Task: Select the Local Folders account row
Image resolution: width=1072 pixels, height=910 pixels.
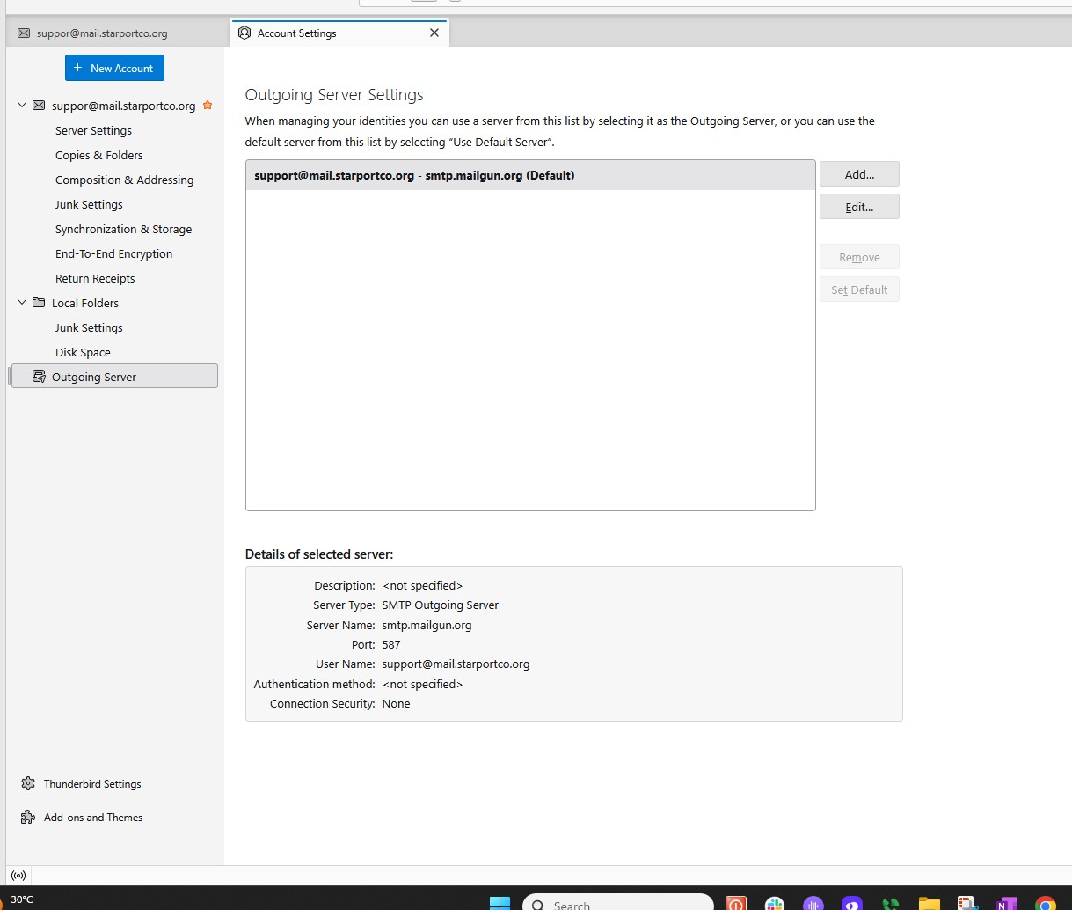Action: 114,303
